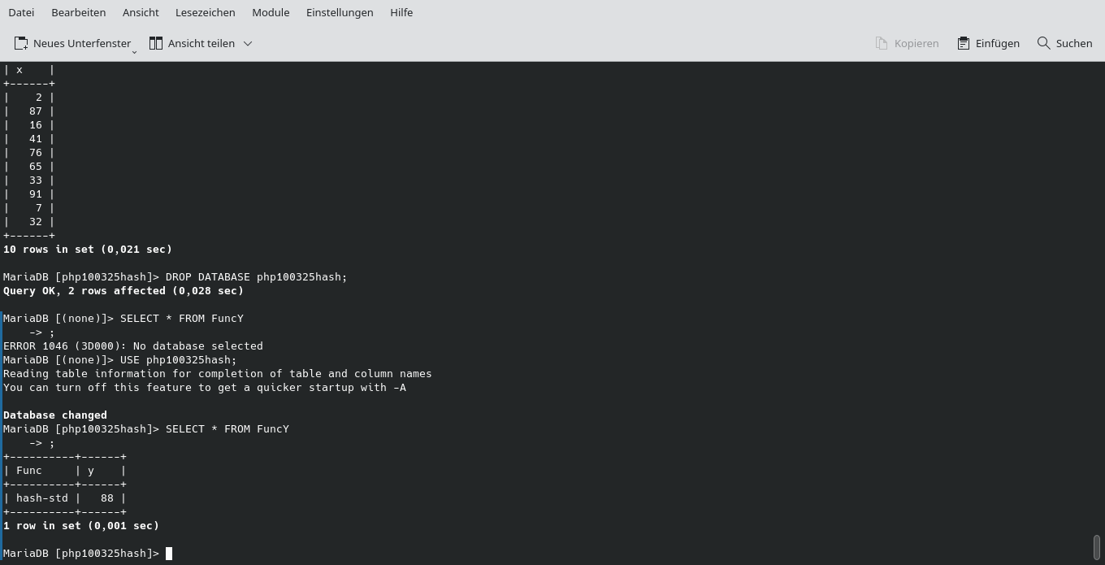Image resolution: width=1105 pixels, height=565 pixels.
Task: Open the Lesezeichen menu
Action: tap(204, 12)
